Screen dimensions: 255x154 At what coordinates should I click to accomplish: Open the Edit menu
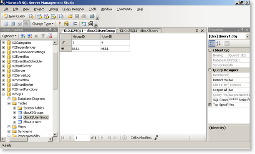pos(15,9)
